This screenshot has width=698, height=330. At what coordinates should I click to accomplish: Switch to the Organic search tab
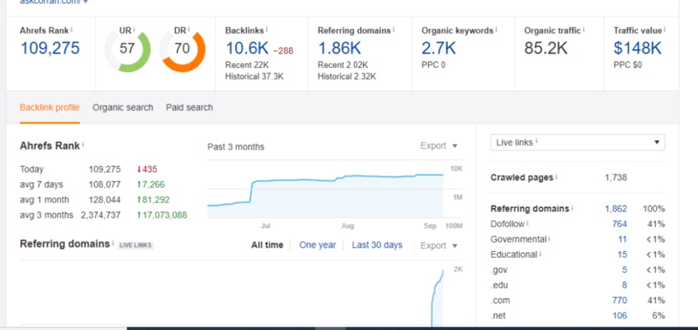click(x=123, y=107)
